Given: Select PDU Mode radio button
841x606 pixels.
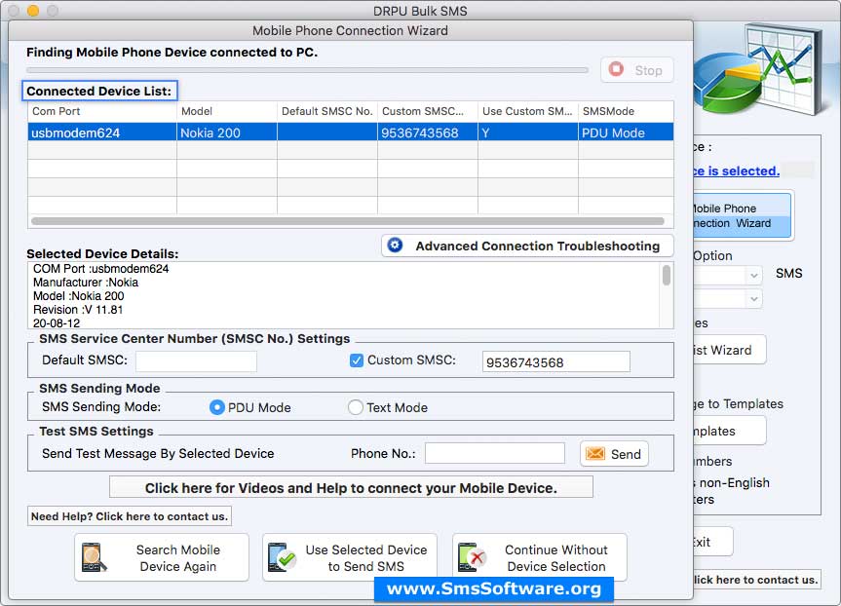Looking at the screenshot, I should [216, 407].
